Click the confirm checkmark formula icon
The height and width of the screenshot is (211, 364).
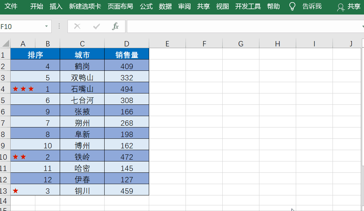pyautogui.click(x=96, y=26)
